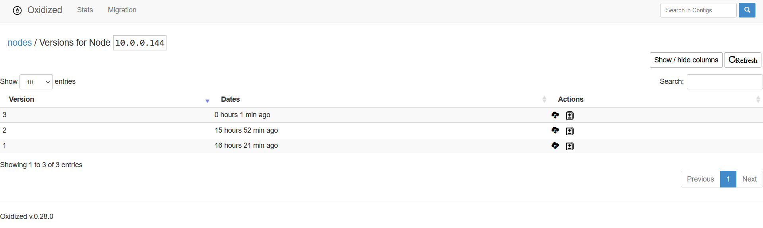
Task: Open the entries-per-page dropdown
Action: [x=36, y=82]
